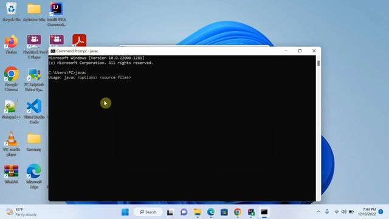Switch to Google Chrome on the taskbar

238,212
